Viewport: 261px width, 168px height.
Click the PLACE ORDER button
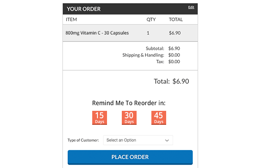[x=130, y=158]
